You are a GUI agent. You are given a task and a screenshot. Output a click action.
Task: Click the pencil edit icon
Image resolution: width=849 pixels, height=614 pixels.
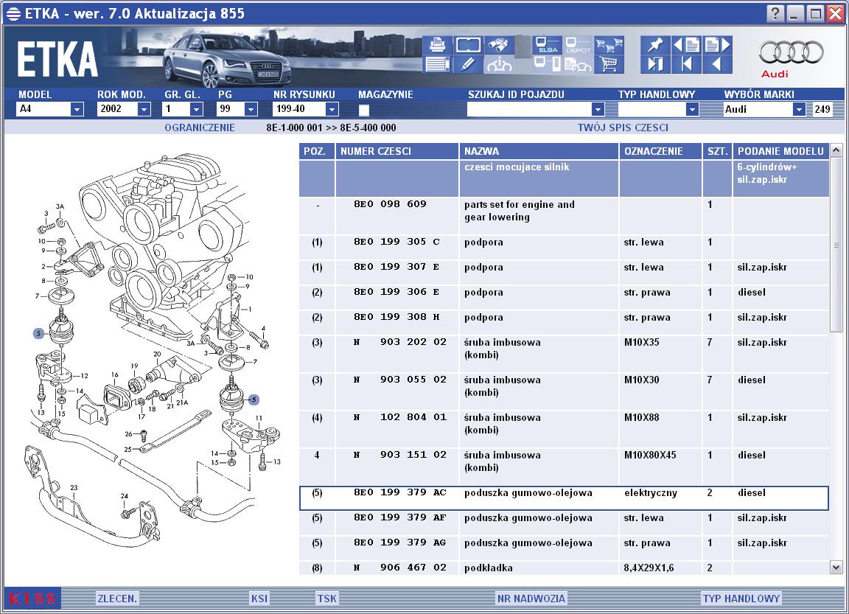(x=468, y=64)
